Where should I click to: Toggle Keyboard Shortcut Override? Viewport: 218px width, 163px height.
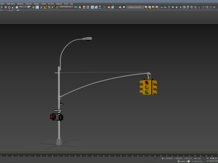[37, 7]
